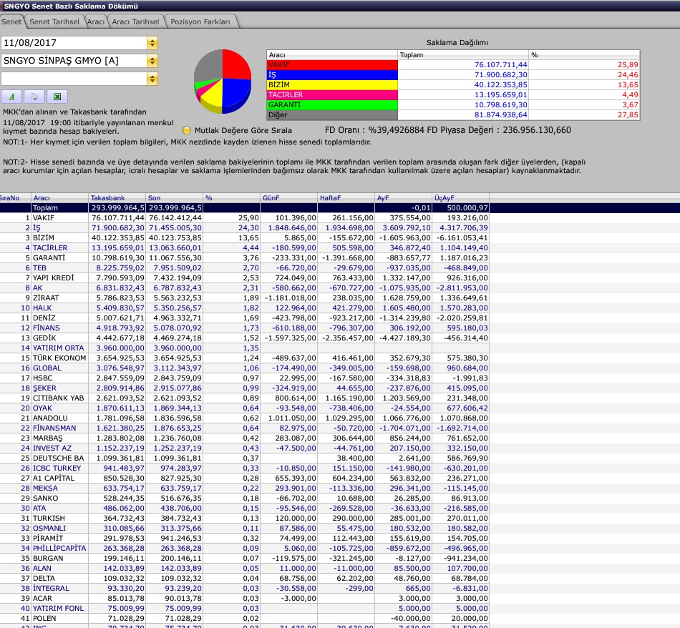Select the HSBC row
680x628 pixels.
pyautogui.click(x=245, y=378)
